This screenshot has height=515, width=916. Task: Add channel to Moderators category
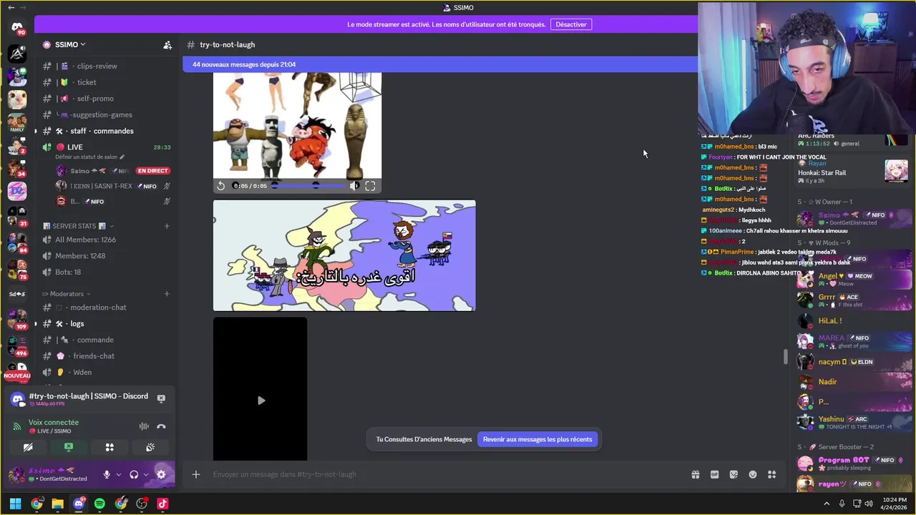click(x=167, y=294)
